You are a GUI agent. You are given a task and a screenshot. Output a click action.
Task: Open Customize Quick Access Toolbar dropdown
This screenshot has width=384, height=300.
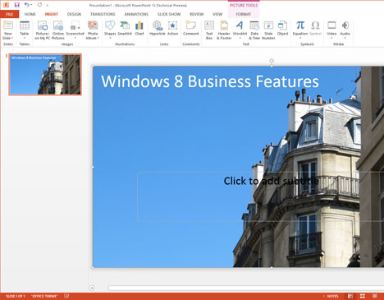coord(48,5)
